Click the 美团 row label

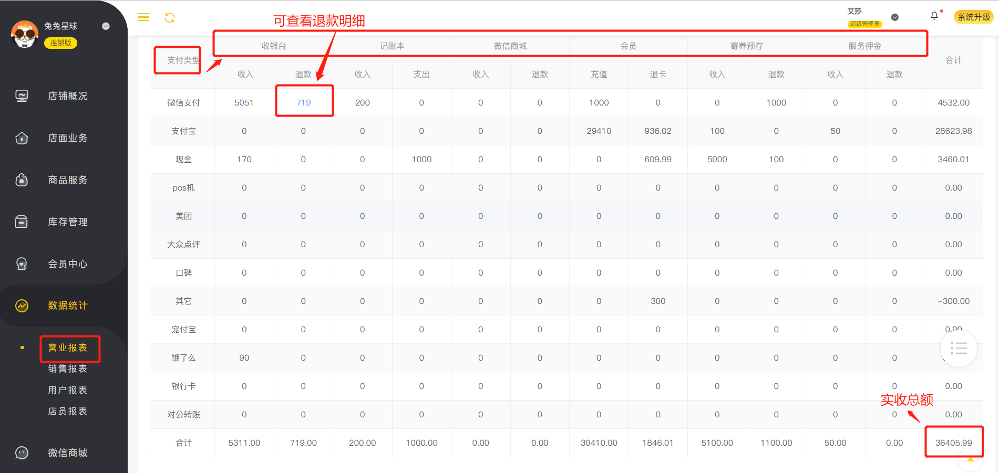click(x=183, y=216)
